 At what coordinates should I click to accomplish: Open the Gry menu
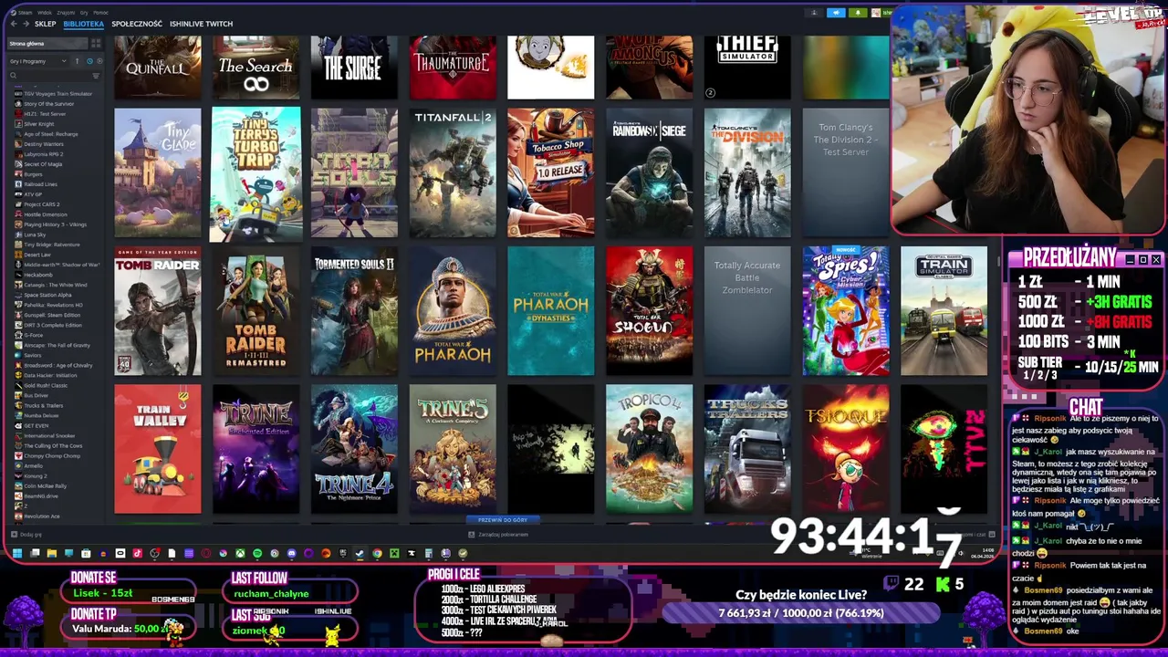tap(84, 13)
